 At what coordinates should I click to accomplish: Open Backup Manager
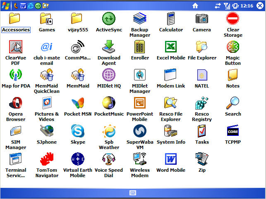[140, 25]
